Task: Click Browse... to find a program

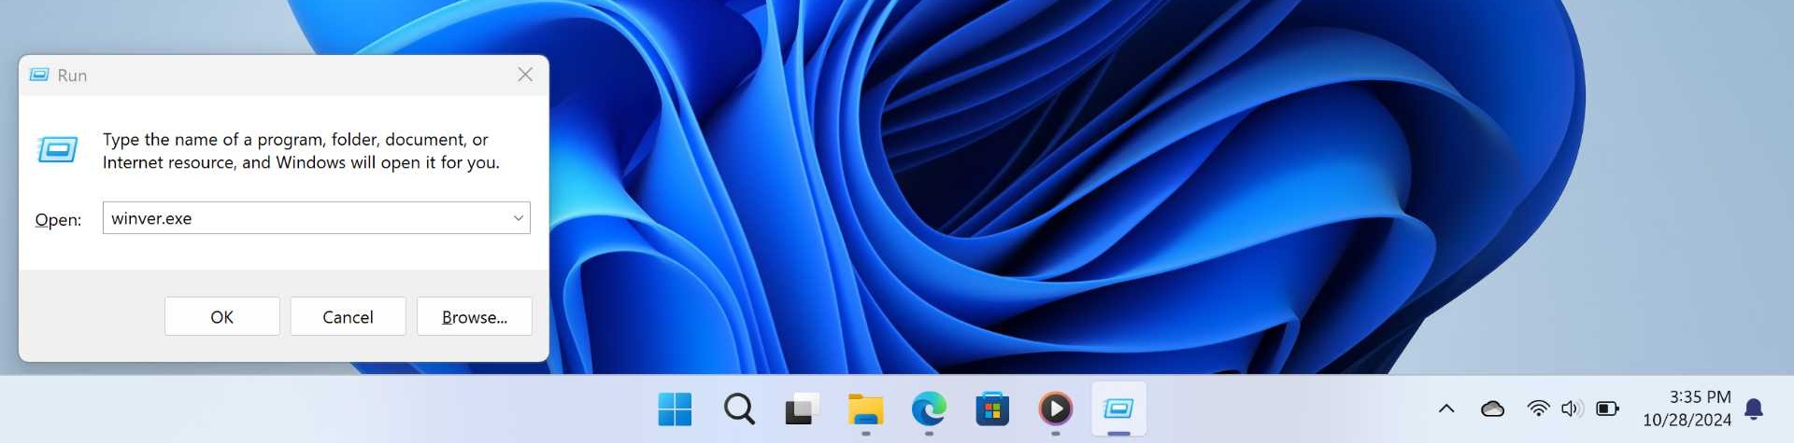Action: coord(475,317)
